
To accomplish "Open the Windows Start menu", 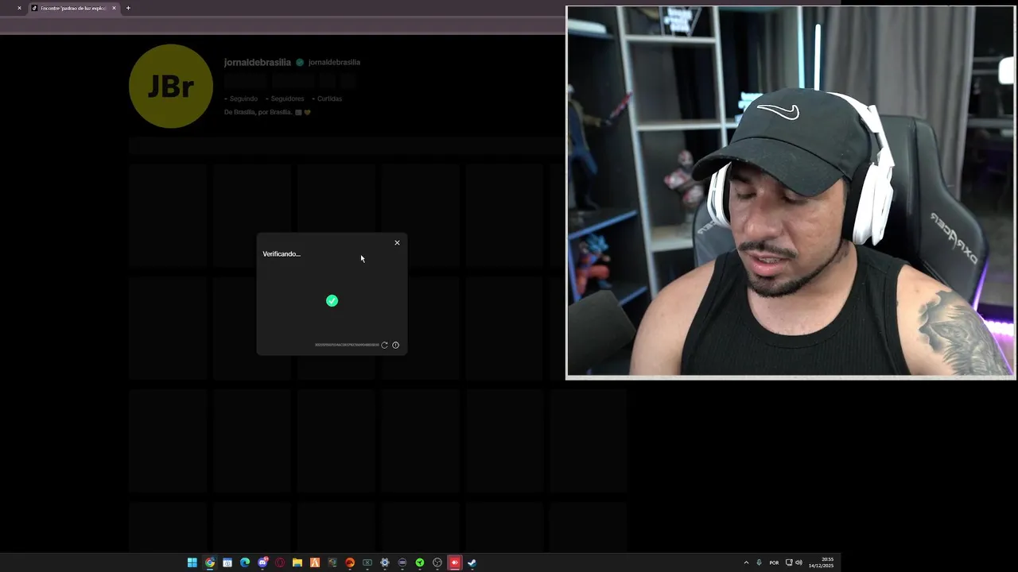I will 192,562.
